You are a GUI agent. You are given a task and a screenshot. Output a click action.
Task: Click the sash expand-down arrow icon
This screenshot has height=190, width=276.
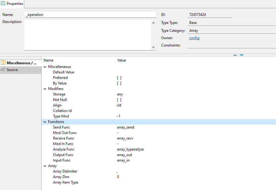[241, 55]
